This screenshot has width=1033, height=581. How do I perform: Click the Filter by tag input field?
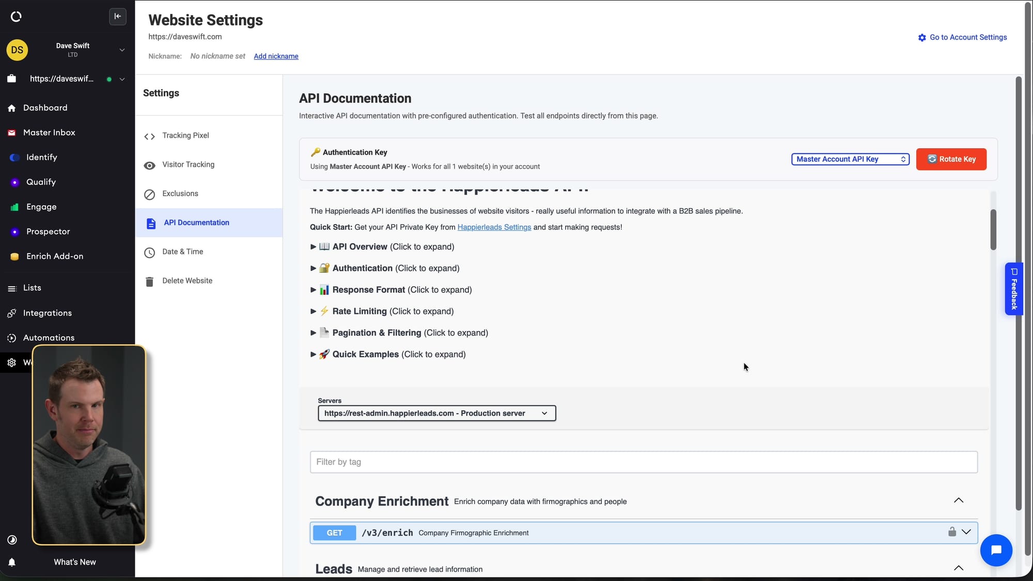[x=643, y=462]
